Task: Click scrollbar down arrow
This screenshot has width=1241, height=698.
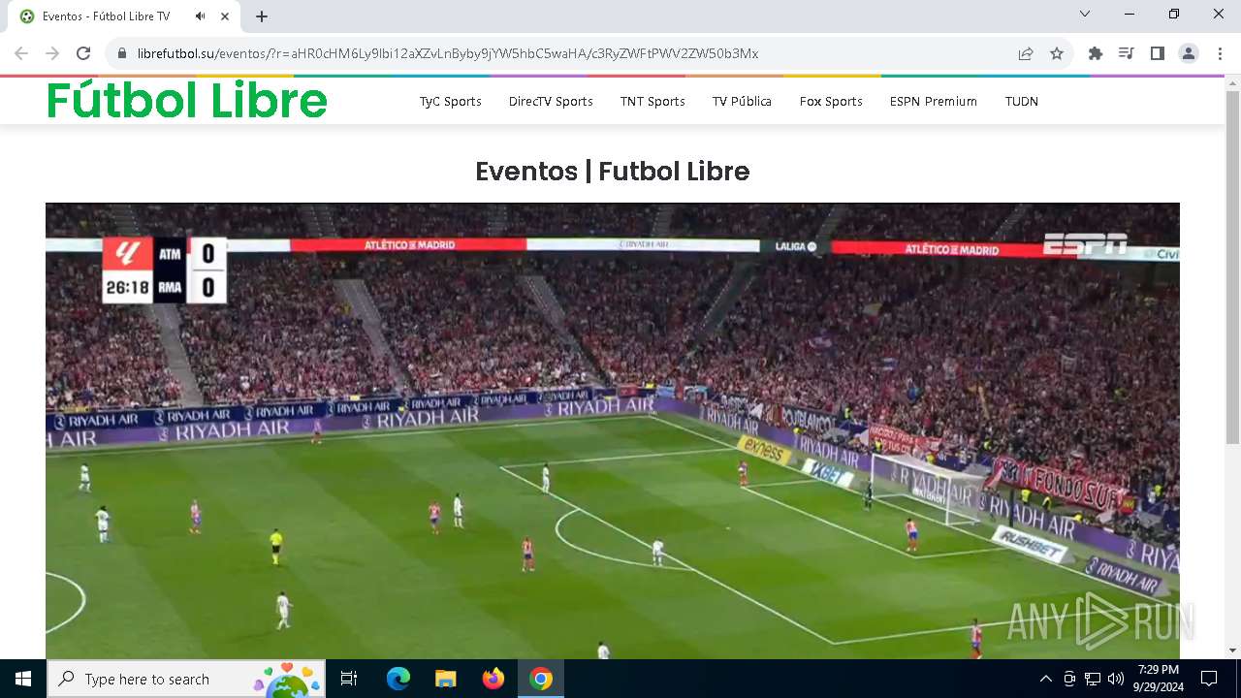Action: click(x=1232, y=650)
